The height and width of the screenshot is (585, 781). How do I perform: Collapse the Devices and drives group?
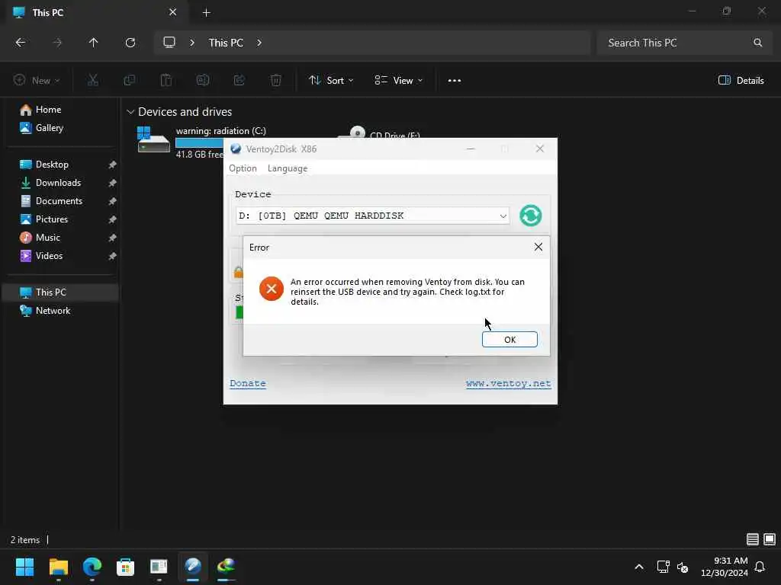pos(130,112)
